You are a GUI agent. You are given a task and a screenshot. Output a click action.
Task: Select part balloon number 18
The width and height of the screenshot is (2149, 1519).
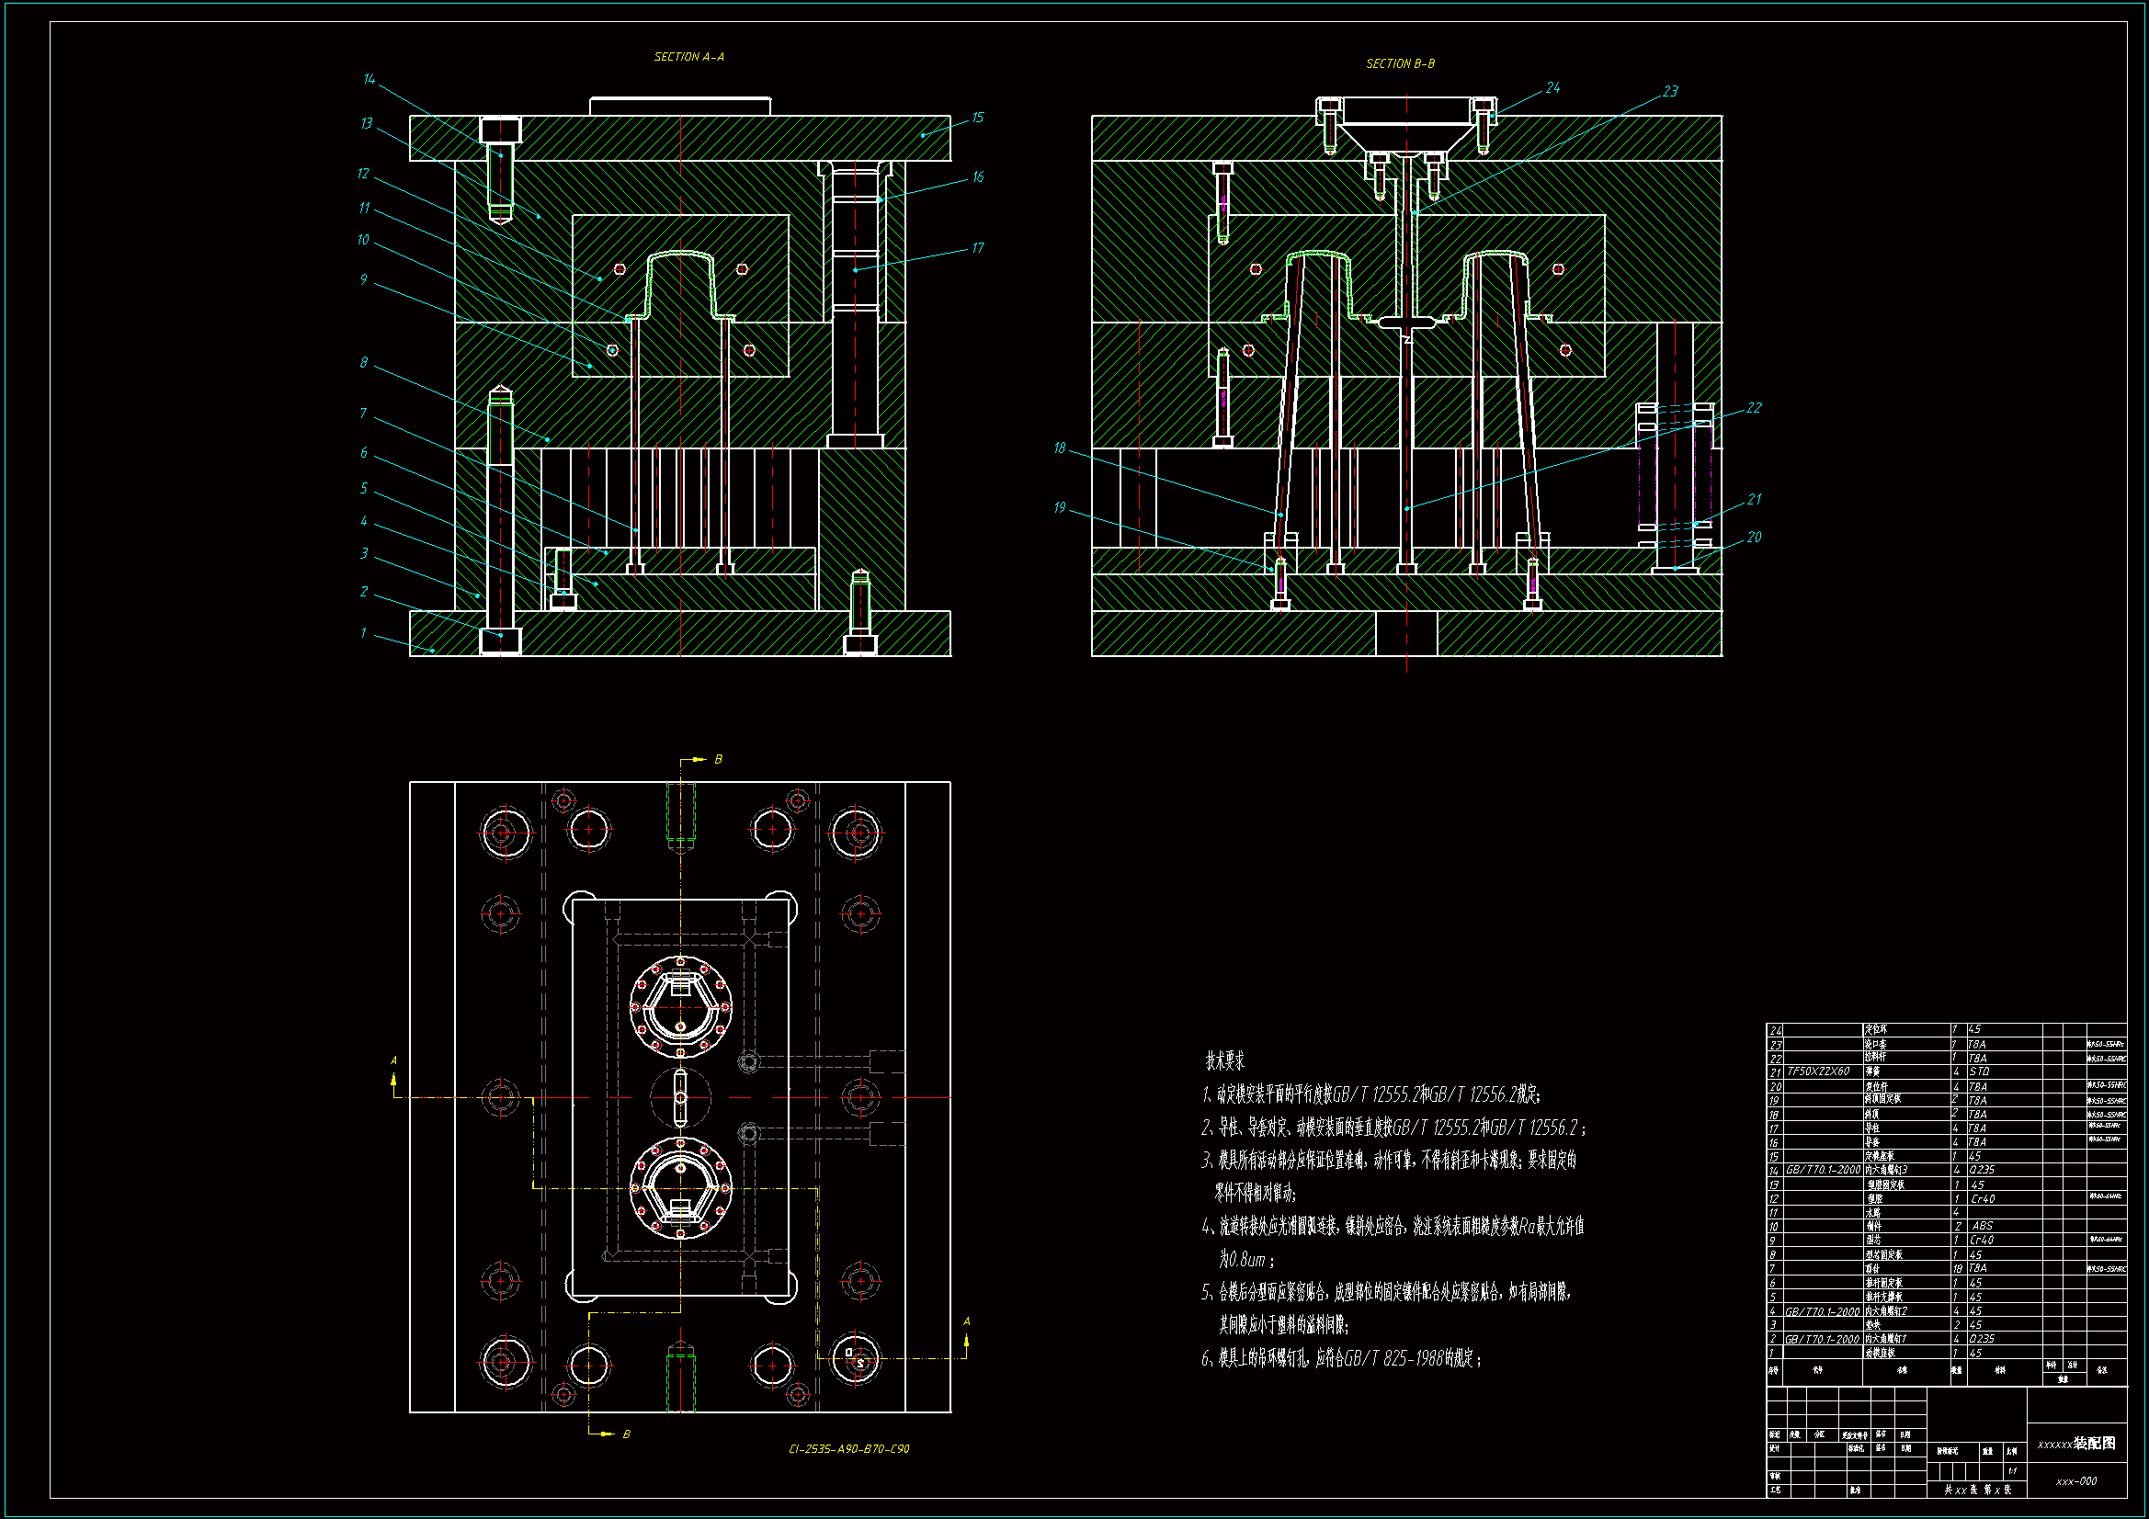pos(1059,448)
